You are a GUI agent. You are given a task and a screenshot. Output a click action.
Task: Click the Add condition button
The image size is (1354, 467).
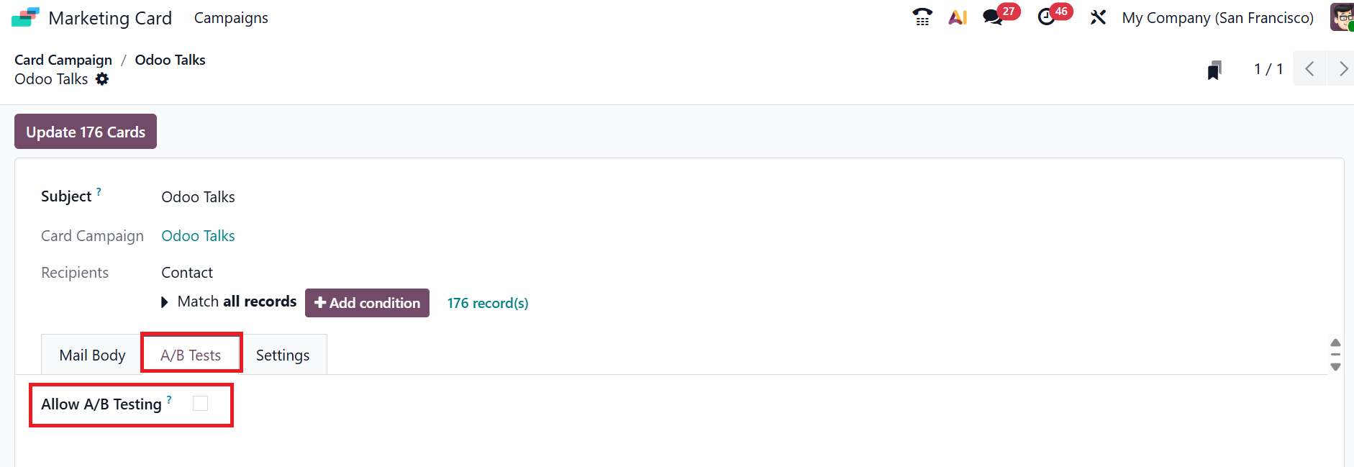pos(367,303)
